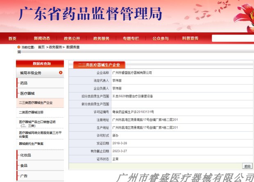Open the 政务公开 menu

pos(72,39)
